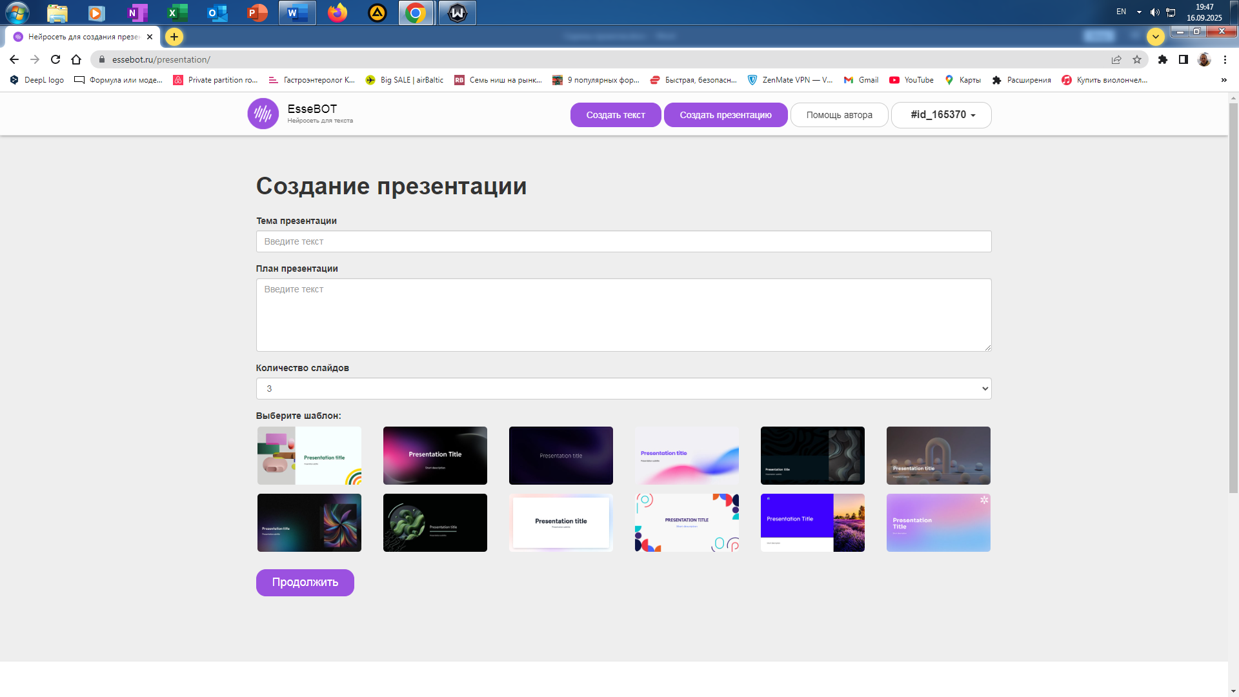Viewport: 1239px width, 697px height.
Task: Open the share page icon
Action: tap(1116, 59)
